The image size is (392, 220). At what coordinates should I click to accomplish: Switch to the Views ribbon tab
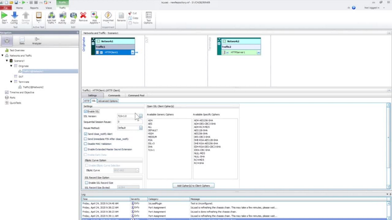click(49, 8)
